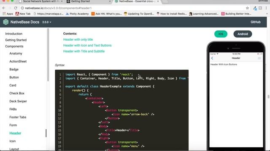Open Updating To OpenS... bookmark

pos(139,14)
